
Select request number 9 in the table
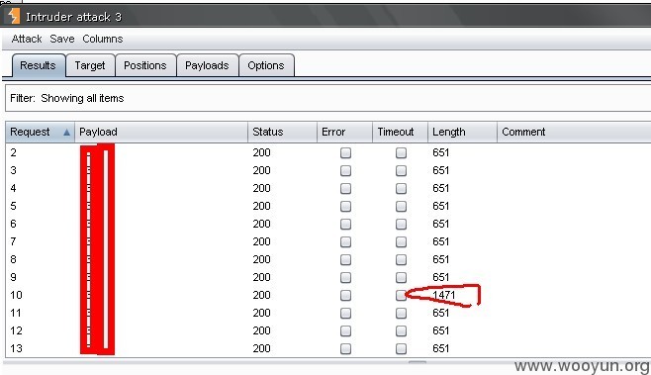[x=13, y=278]
